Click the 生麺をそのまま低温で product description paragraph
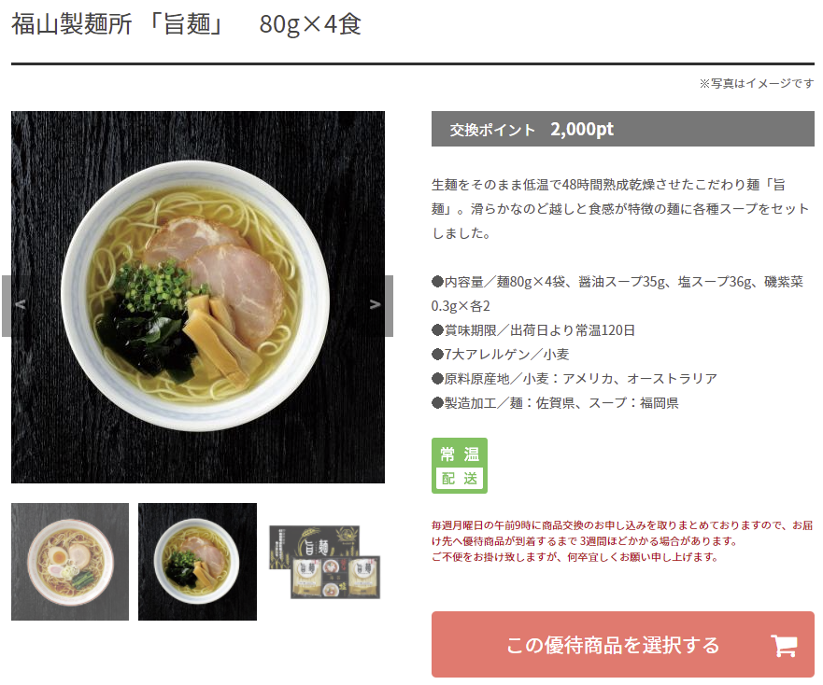 (620, 209)
